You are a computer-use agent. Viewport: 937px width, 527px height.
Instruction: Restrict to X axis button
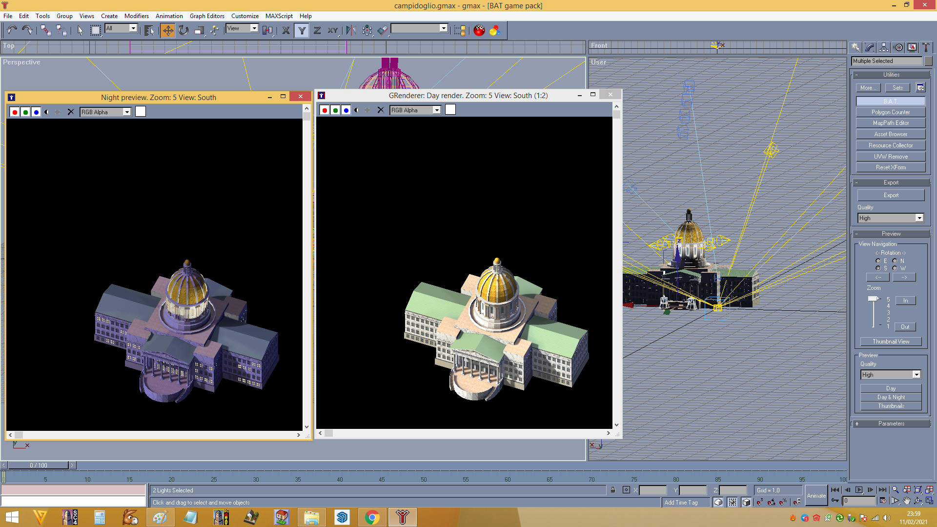[x=286, y=30]
